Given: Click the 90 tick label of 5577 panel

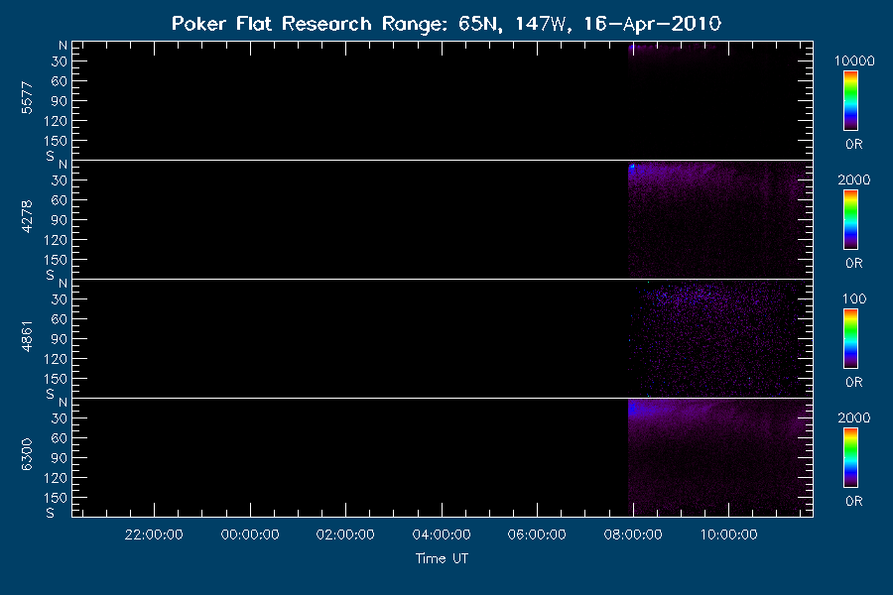Looking at the screenshot, I should tap(60, 101).
